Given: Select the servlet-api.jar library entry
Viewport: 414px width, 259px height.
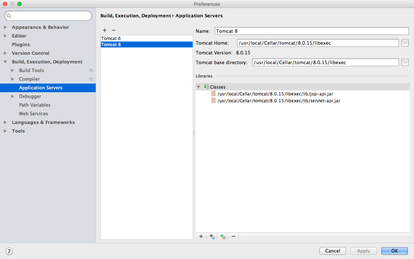Looking at the screenshot, I should click(x=279, y=101).
